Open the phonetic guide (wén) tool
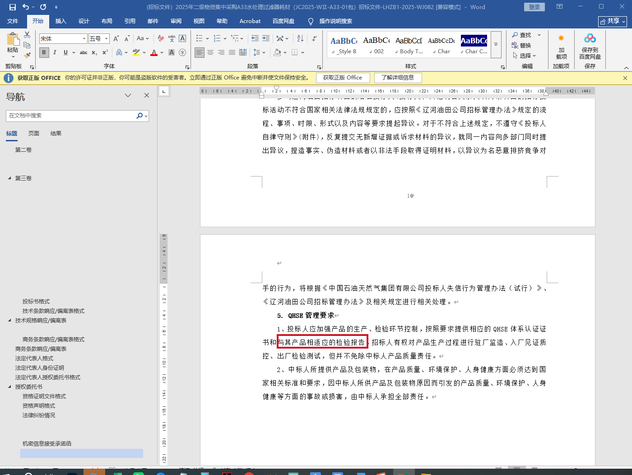This screenshot has width=632, height=475. pyautogui.click(x=172, y=39)
